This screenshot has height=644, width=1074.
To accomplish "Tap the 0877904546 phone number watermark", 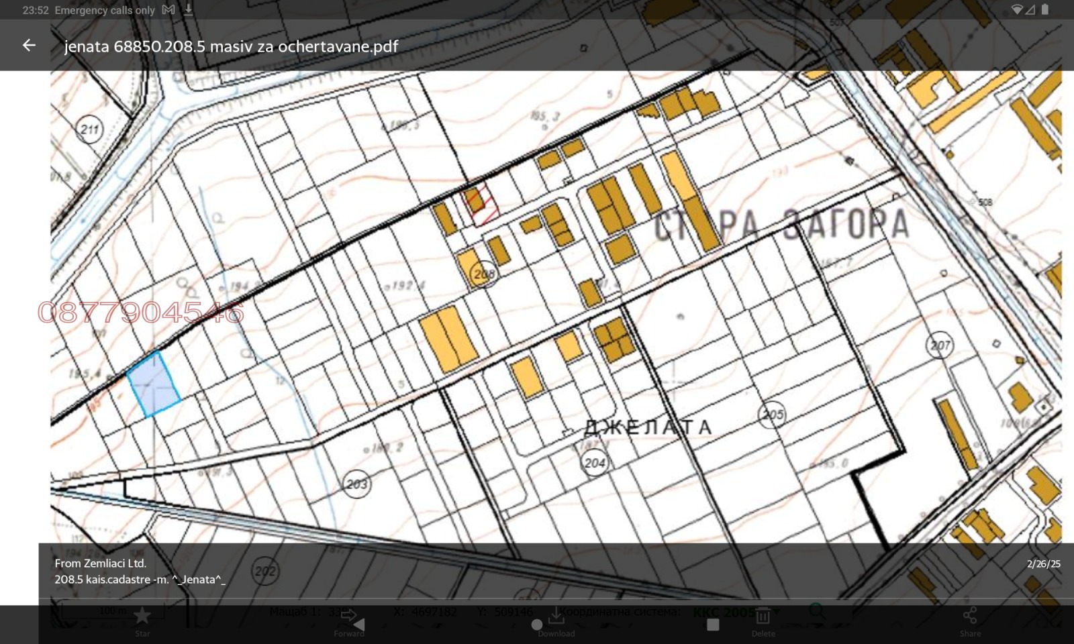I will point(141,313).
